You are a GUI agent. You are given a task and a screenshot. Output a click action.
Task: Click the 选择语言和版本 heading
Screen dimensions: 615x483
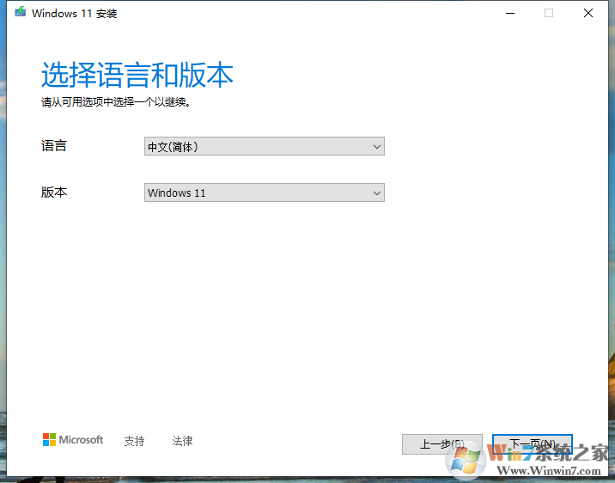pos(137,75)
